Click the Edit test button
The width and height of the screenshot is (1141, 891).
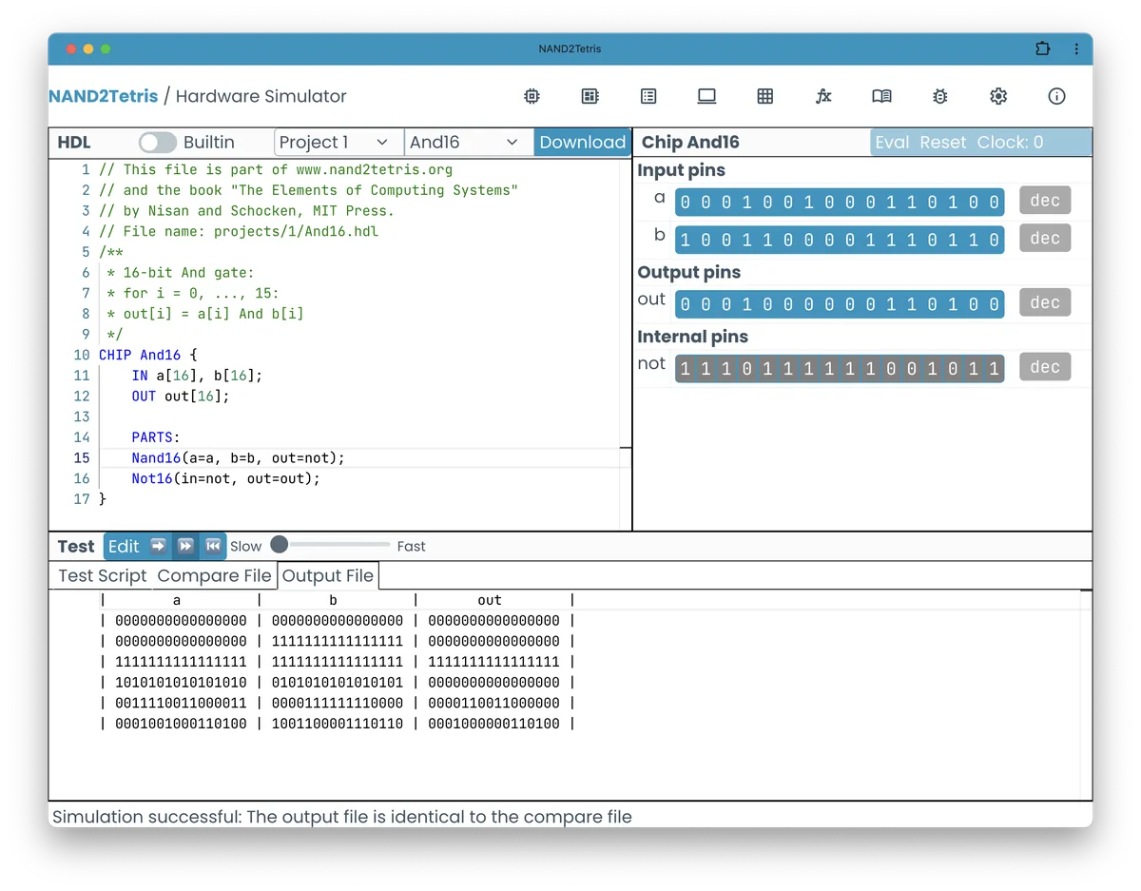[x=124, y=546]
